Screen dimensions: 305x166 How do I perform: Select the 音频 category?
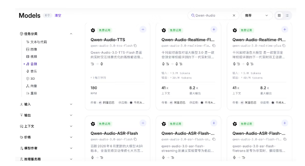click(32, 64)
